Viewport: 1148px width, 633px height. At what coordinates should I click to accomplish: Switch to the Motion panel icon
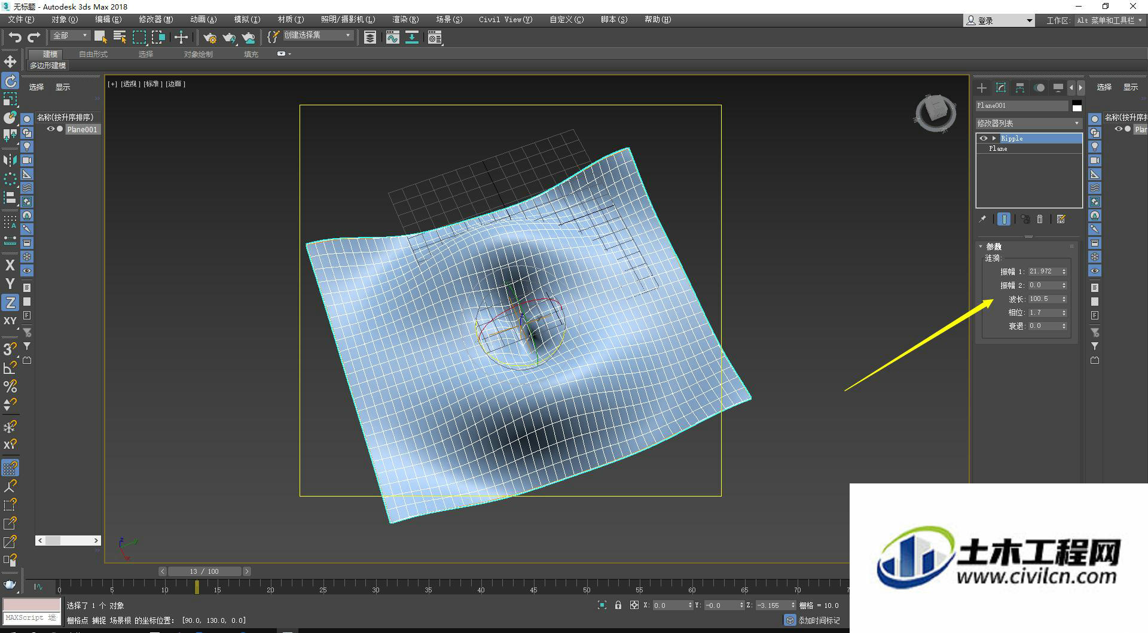click(1039, 88)
